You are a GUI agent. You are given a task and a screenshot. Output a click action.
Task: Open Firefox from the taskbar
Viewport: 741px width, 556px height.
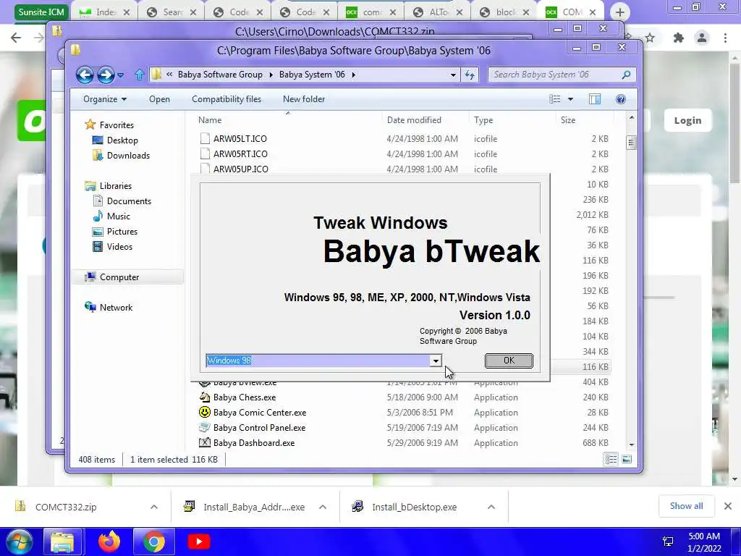coord(109,542)
